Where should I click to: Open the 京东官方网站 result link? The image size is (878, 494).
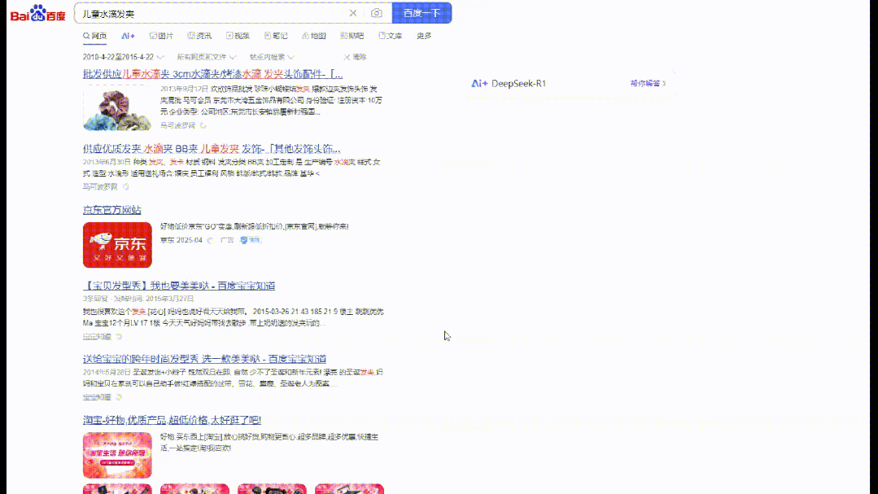click(x=111, y=210)
